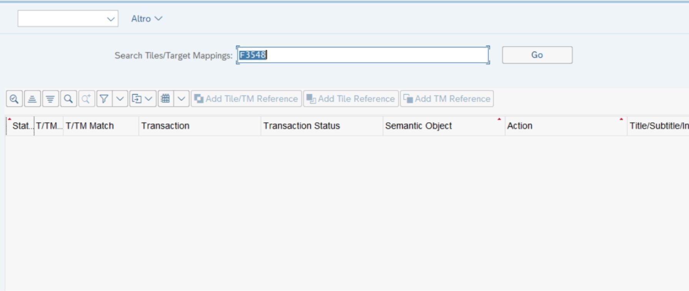Click the Transaction Status column header
The height and width of the screenshot is (291, 689).
pos(322,126)
